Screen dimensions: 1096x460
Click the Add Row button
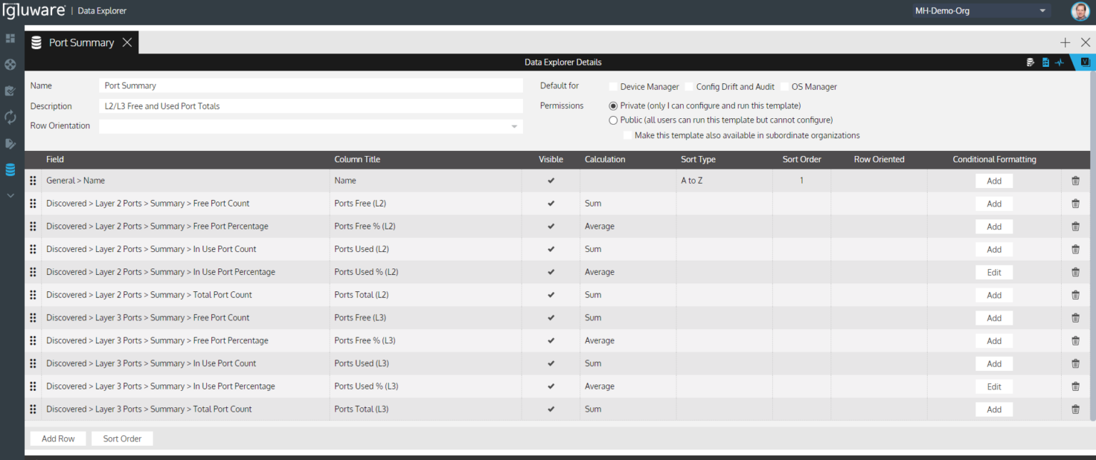coord(58,438)
